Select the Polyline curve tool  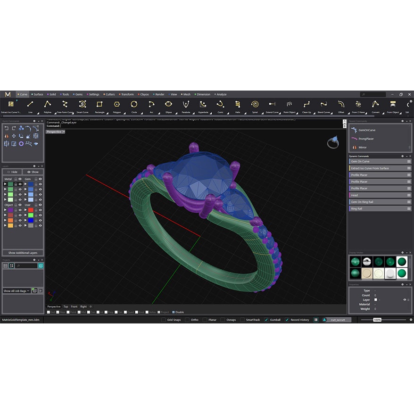[x=48, y=105]
